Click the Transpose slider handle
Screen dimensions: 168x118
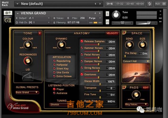point(100,91)
